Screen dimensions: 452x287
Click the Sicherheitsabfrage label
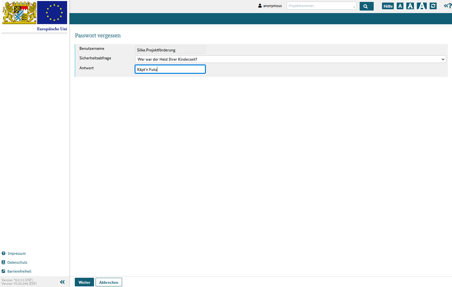pyautogui.click(x=95, y=58)
